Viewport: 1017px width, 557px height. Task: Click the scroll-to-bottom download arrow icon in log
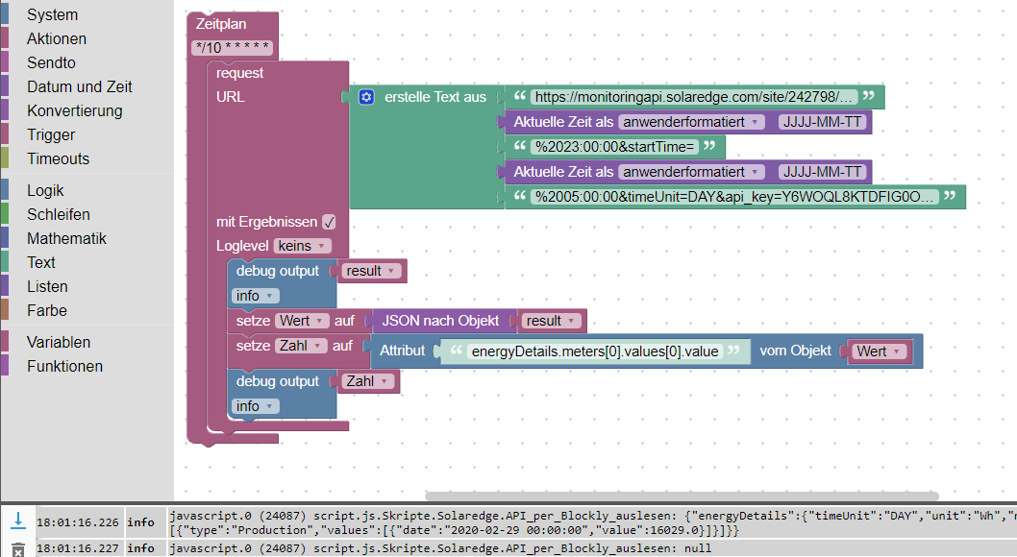(18, 520)
